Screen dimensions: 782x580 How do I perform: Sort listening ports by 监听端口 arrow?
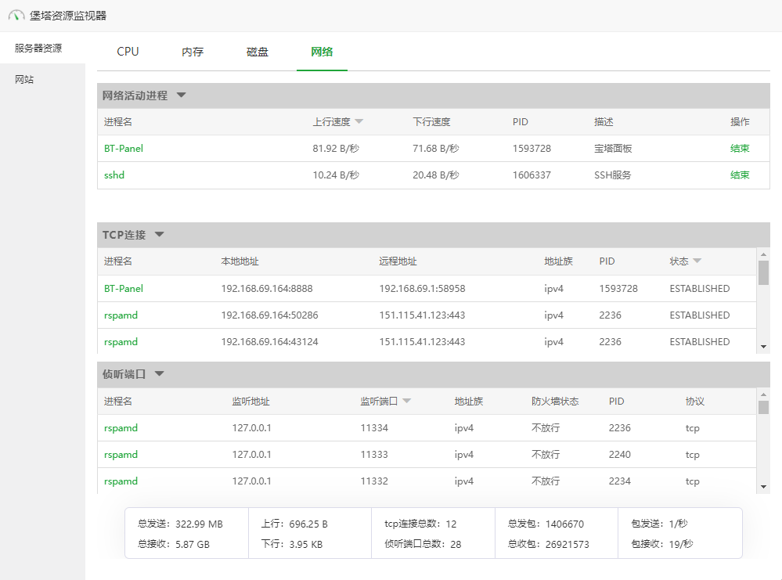click(406, 402)
